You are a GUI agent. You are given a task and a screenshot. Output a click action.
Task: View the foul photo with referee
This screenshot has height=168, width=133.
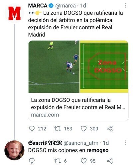(54, 67)
